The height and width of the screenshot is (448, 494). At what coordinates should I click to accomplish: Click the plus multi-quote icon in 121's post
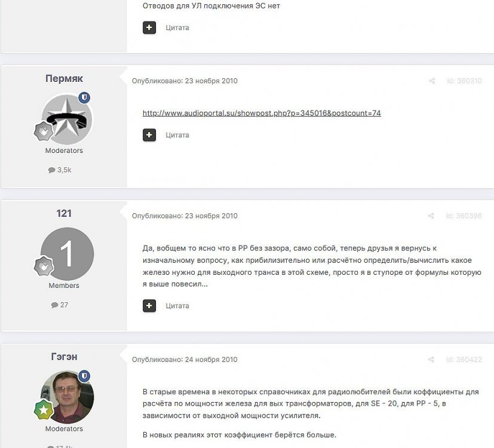[x=149, y=306]
